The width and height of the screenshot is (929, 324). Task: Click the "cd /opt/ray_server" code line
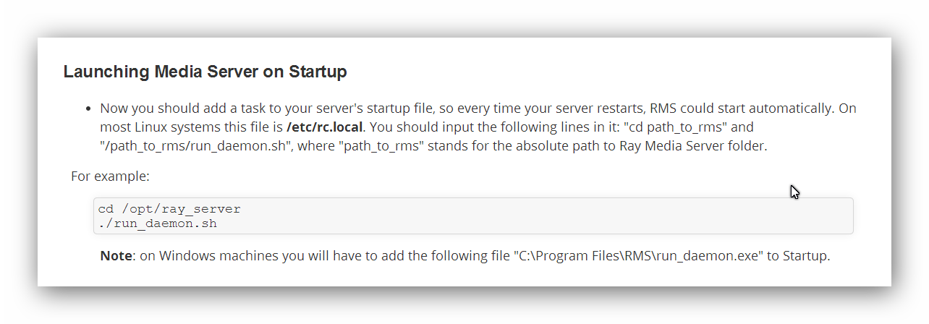pos(169,209)
